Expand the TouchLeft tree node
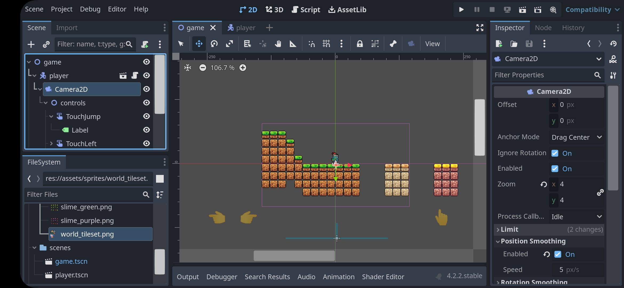 (51, 143)
